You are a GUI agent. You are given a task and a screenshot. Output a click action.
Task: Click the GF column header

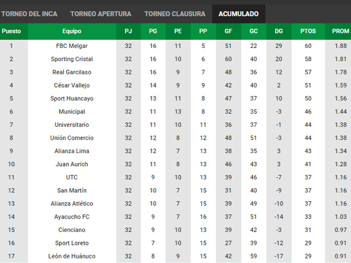coord(228,31)
